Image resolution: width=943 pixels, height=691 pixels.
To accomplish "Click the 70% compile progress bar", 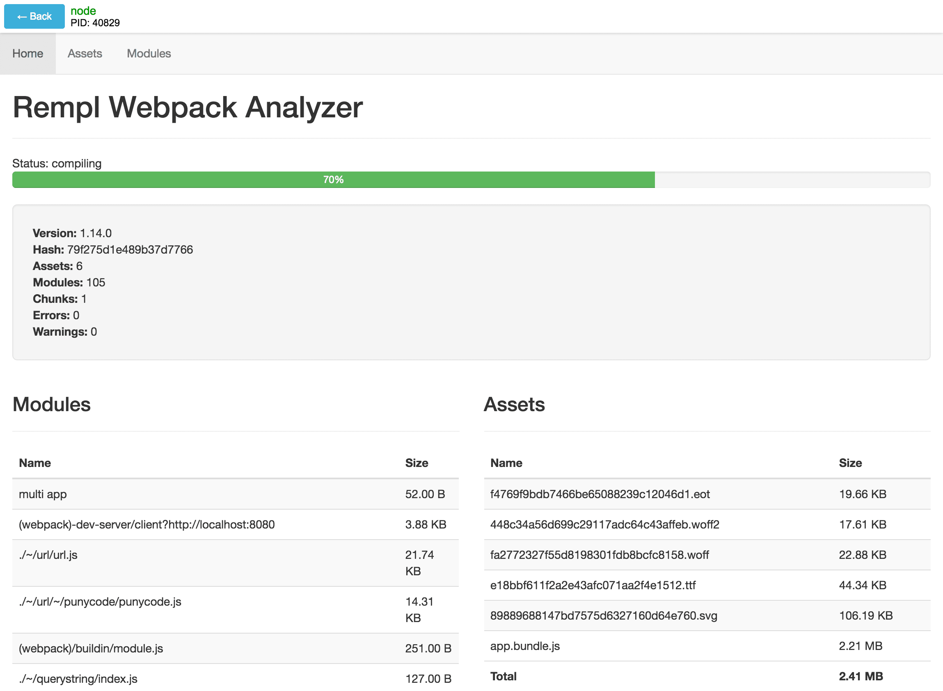I will [333, 179].
